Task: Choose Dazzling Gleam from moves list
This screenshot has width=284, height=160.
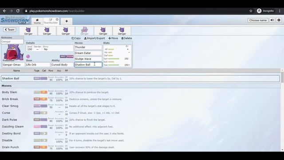Action: (140, 127)
